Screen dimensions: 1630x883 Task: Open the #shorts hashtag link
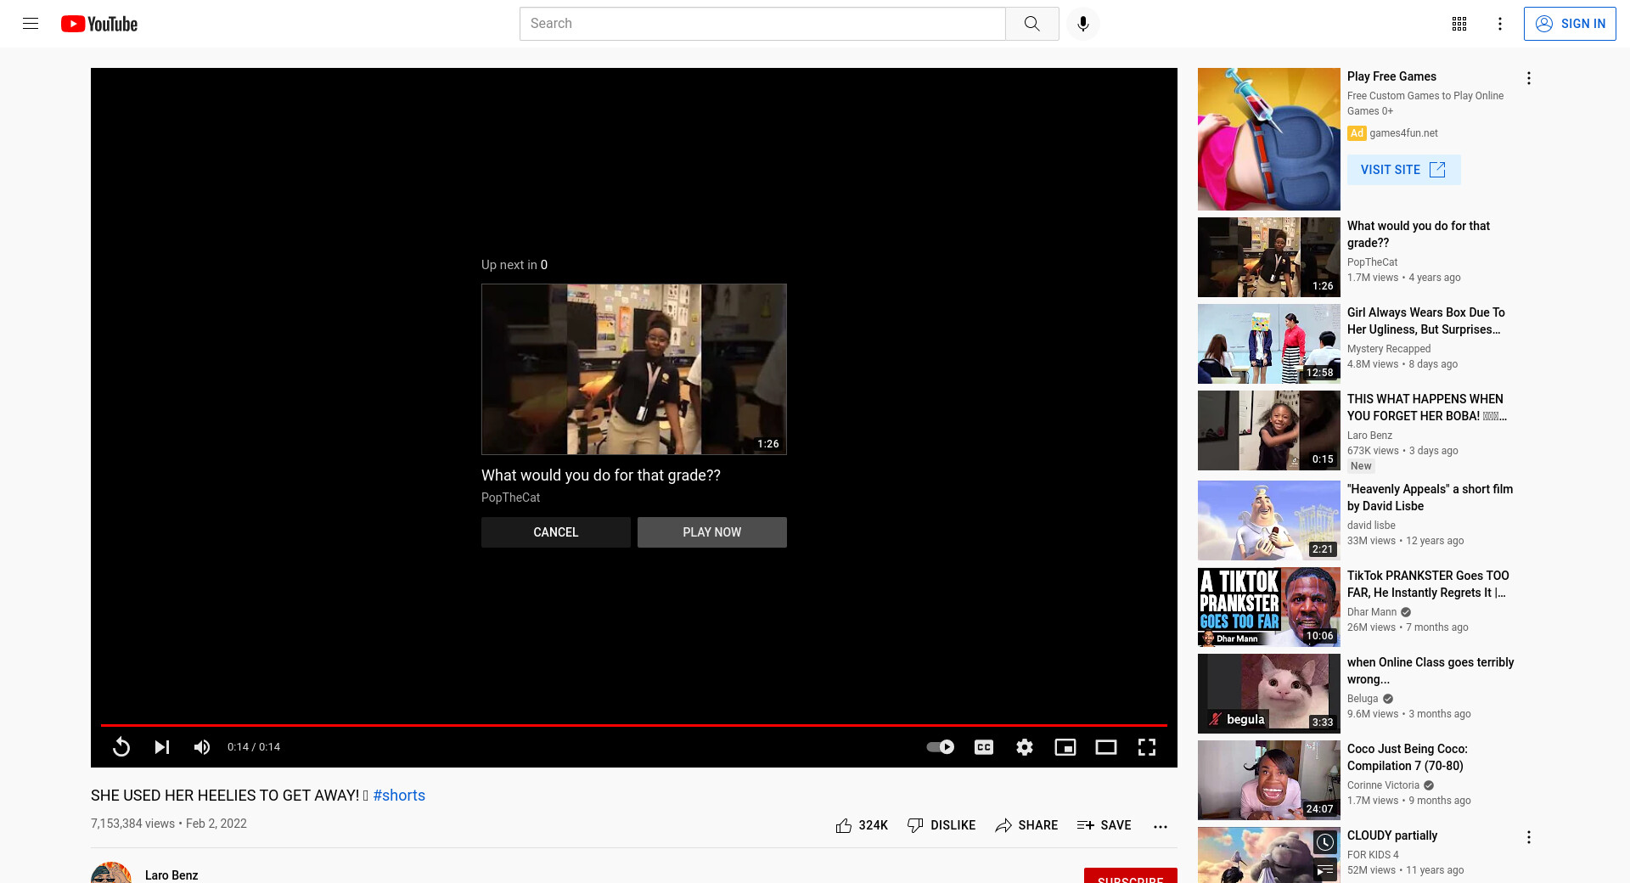[x=399, y=796]
